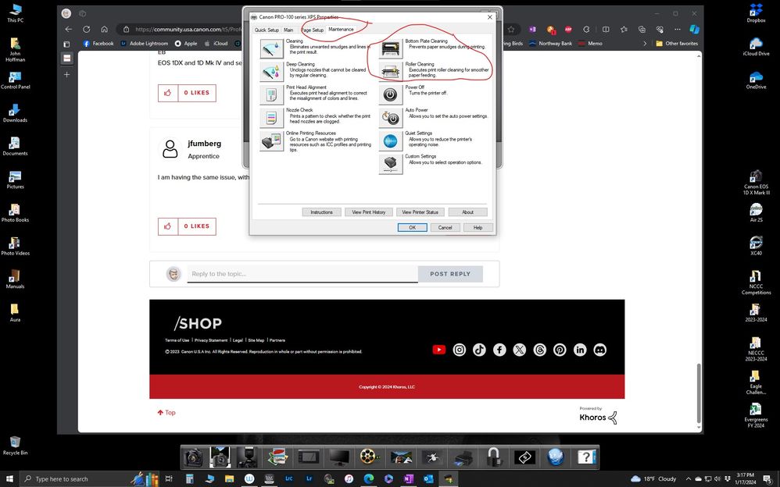The image size is (780, 487).
Task: Select Custom Settings icon
Action: coord(390,162)
